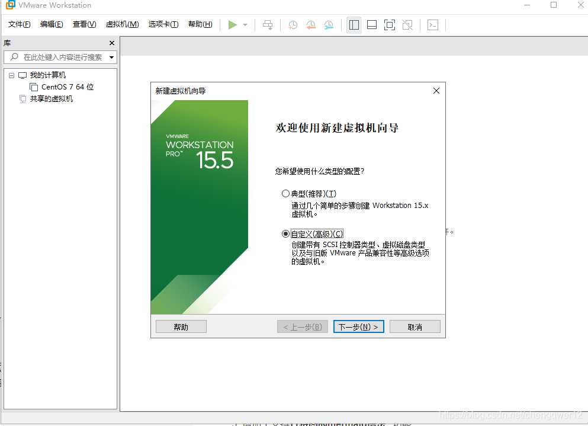
Task: Toggle the show library panel icon
Action: click(x=354, y=25)
